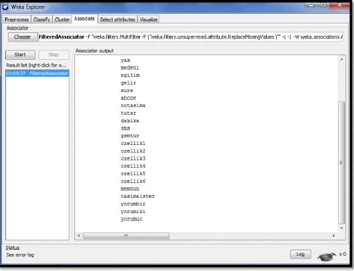
Task: Switch to the Classify tab
Action: 41,20
